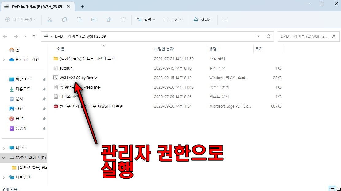Click the Delete trash can icon
Viewport: 341px width, 191px height.
(123, 20)
